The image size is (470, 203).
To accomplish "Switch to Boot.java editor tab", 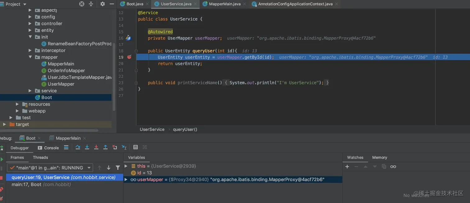I will pyautogui.click(x=135, y=4).
